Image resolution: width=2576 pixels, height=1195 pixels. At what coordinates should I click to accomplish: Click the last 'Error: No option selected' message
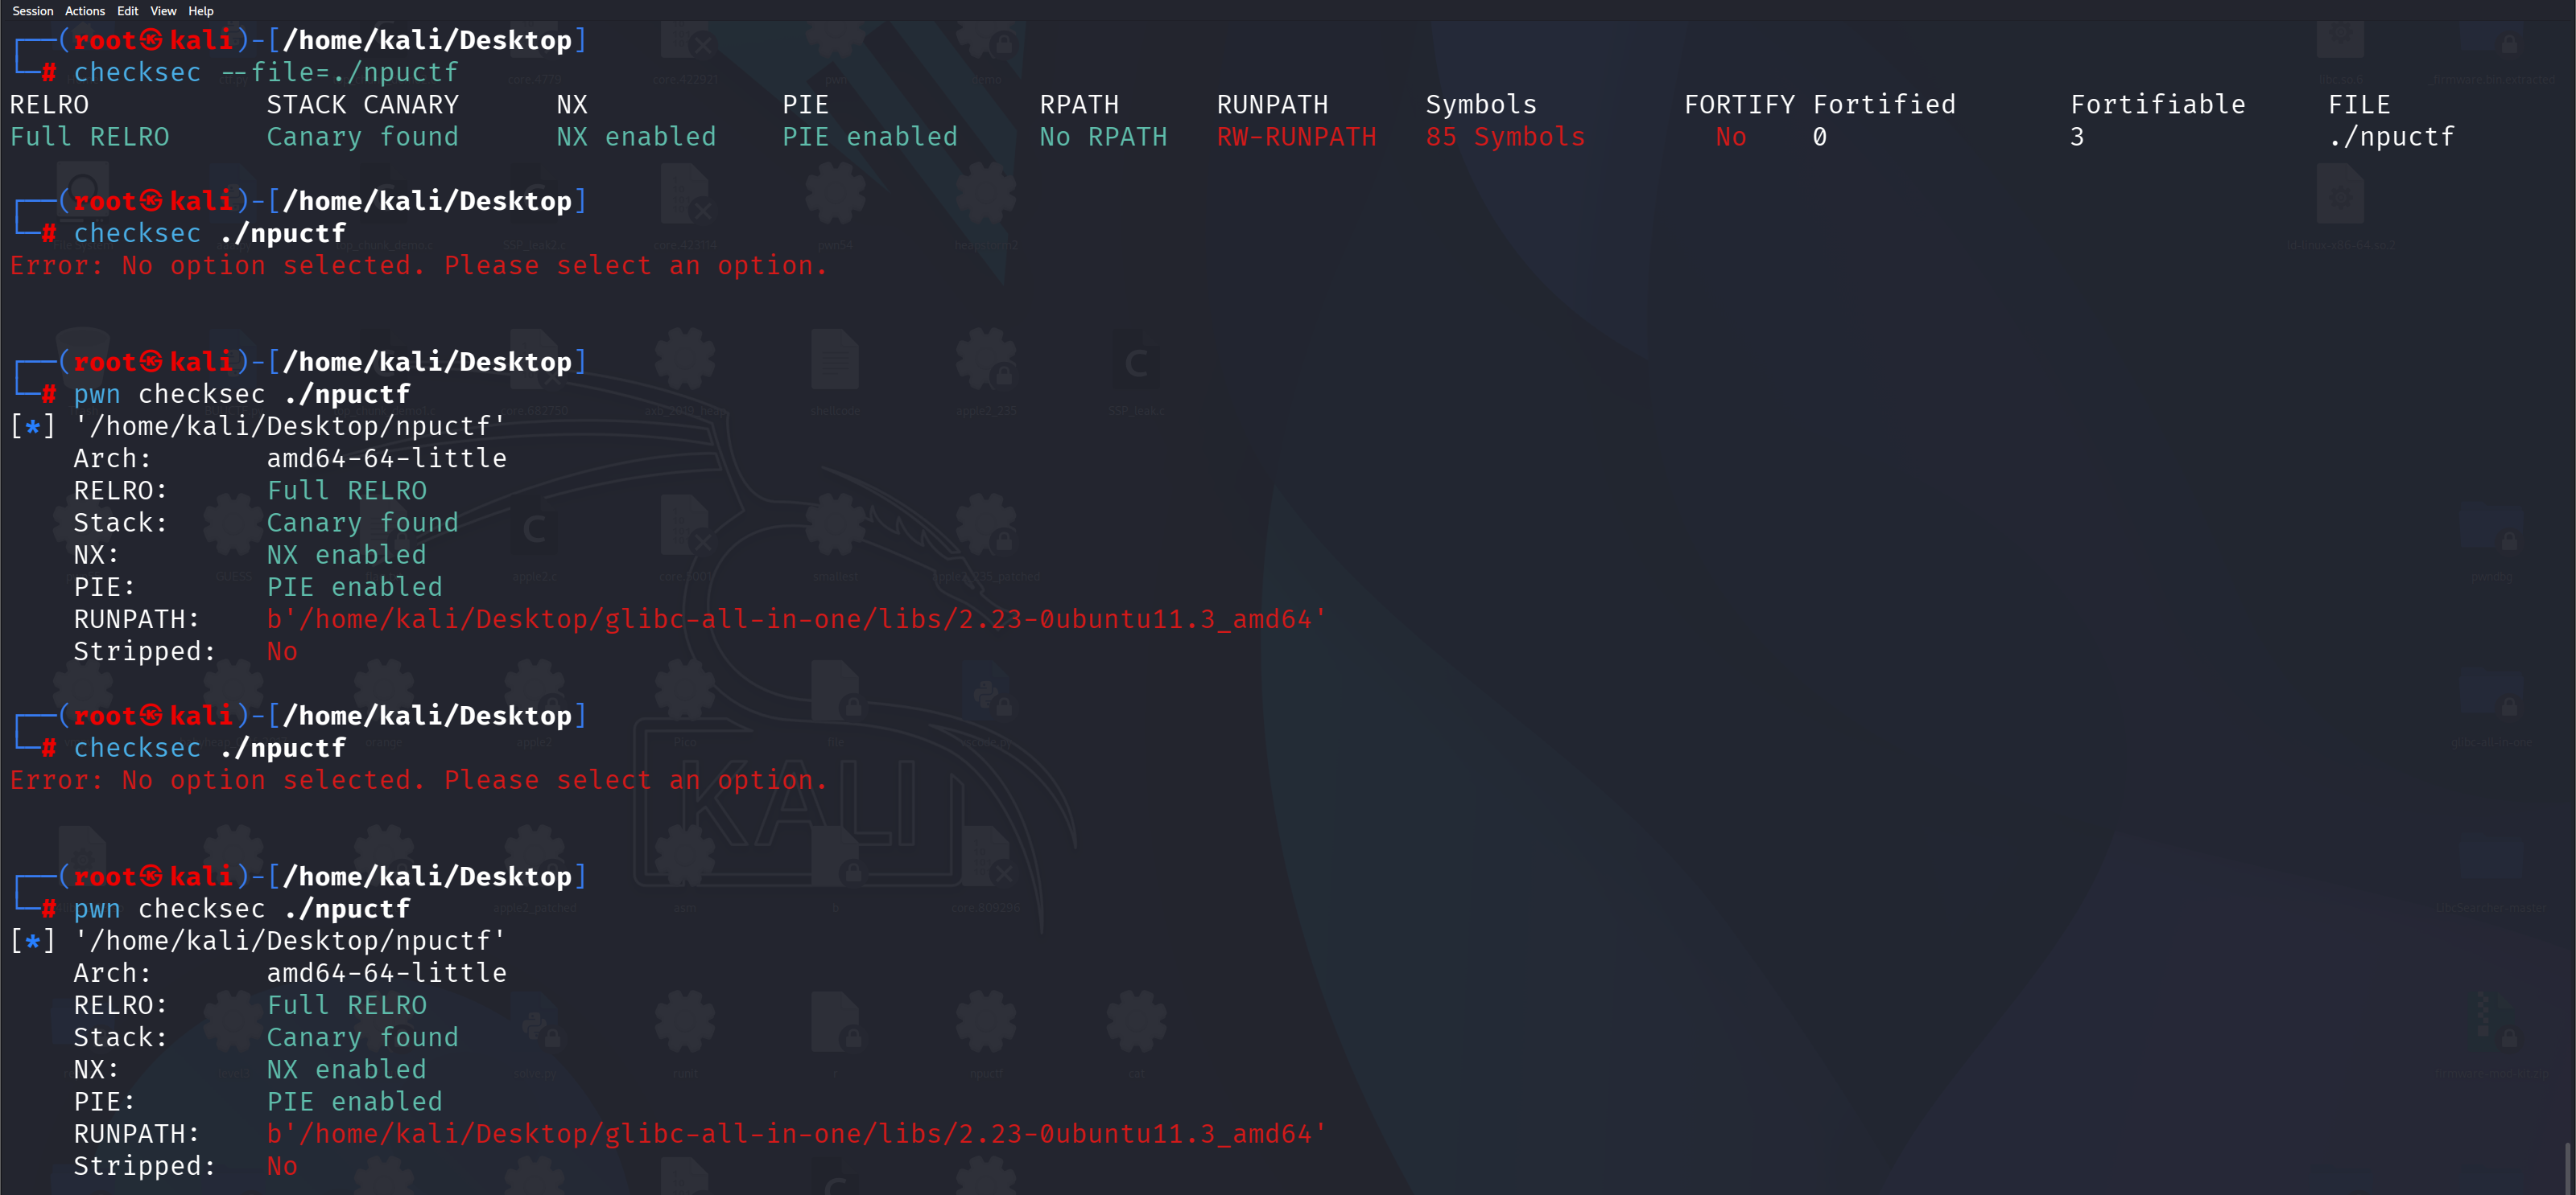(419, 780)
